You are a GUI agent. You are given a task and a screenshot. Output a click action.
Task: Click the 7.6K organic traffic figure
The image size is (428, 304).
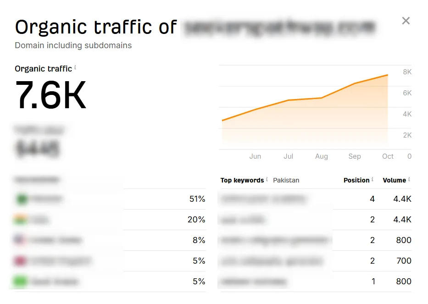(x=50, y=95)
